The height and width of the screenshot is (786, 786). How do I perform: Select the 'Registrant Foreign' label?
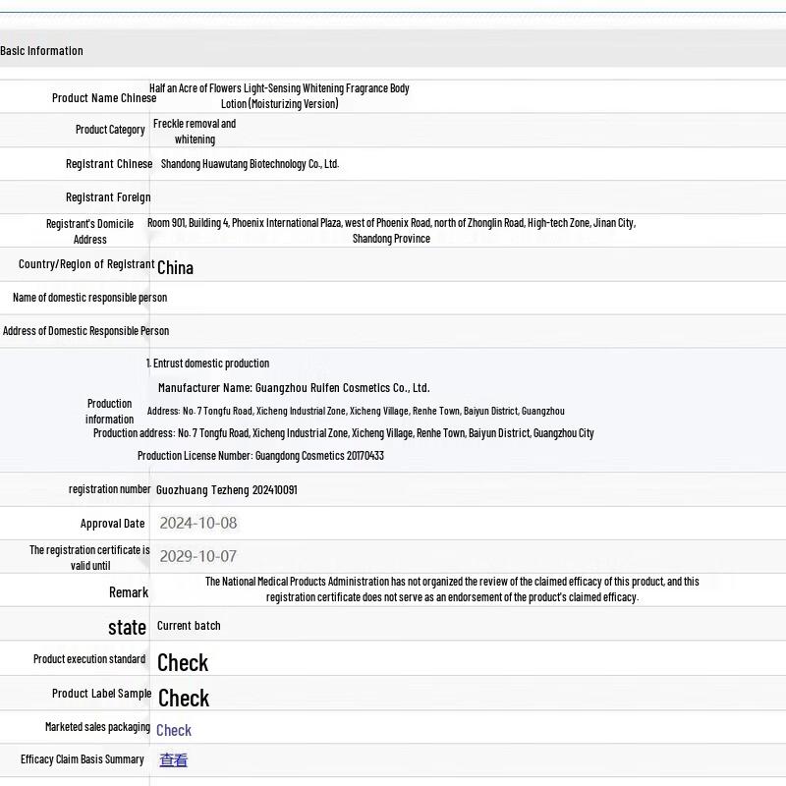(x=108, y=197)
